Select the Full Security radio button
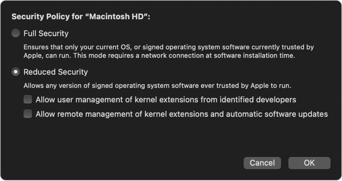The height and width of the screenshot is (181, 342). (x=16, y=33)
